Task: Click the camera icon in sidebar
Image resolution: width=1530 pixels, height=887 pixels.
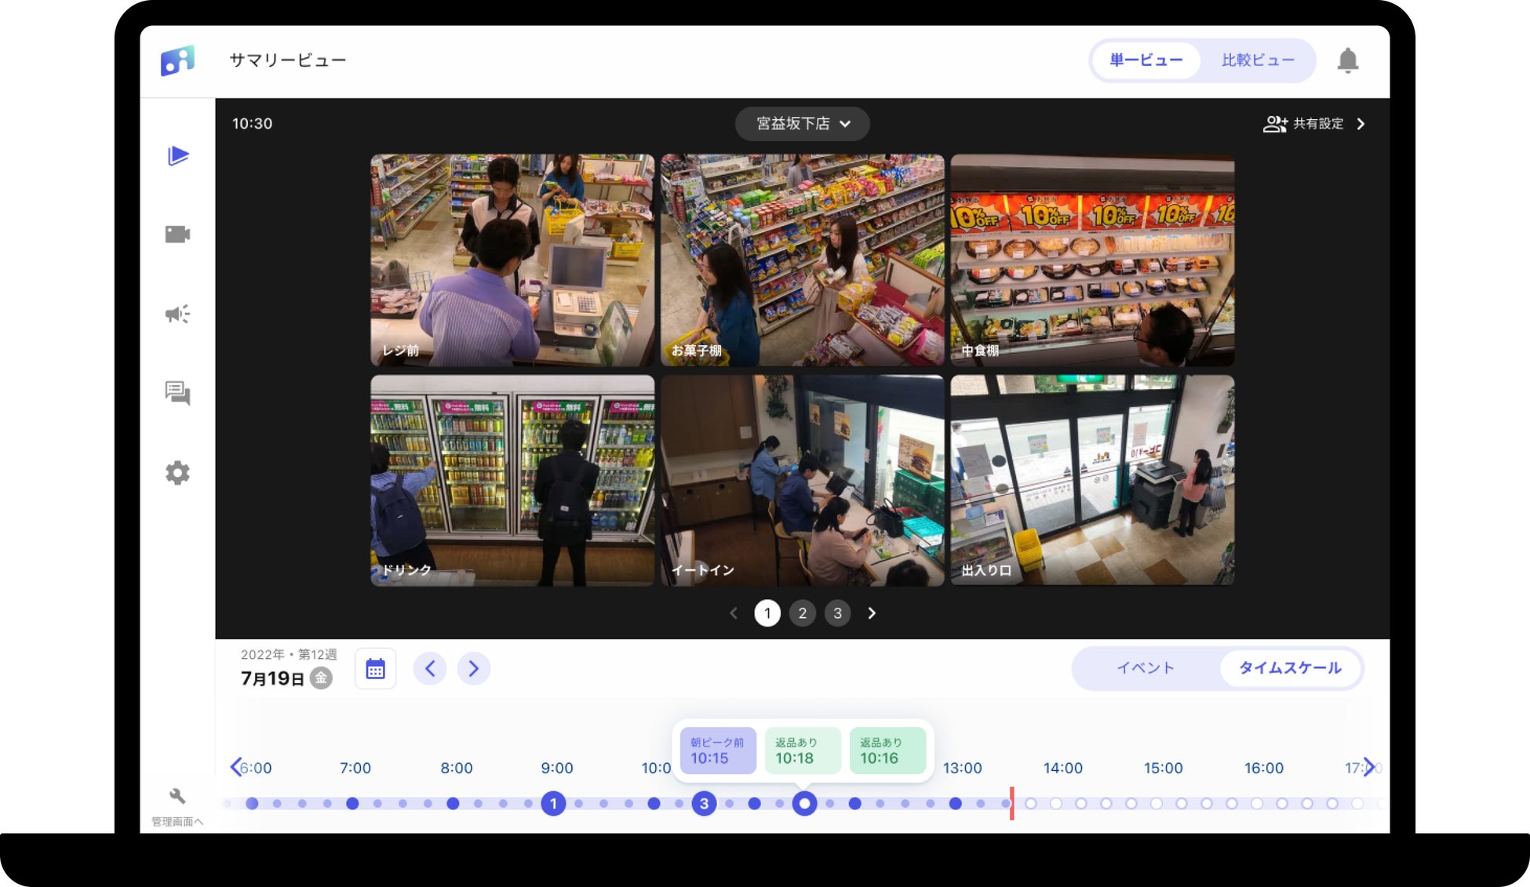Action: tap(177, 234)
